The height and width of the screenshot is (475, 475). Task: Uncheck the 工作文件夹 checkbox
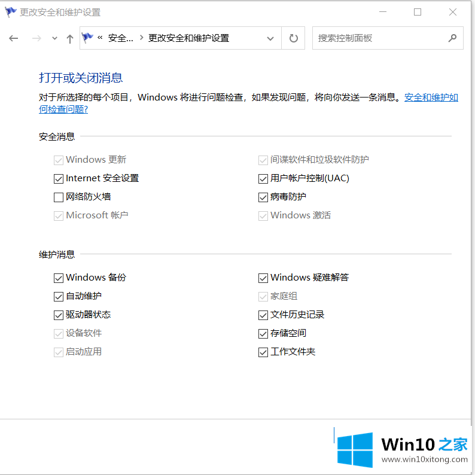263,352
